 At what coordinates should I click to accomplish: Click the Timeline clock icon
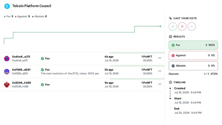[170, 82]
